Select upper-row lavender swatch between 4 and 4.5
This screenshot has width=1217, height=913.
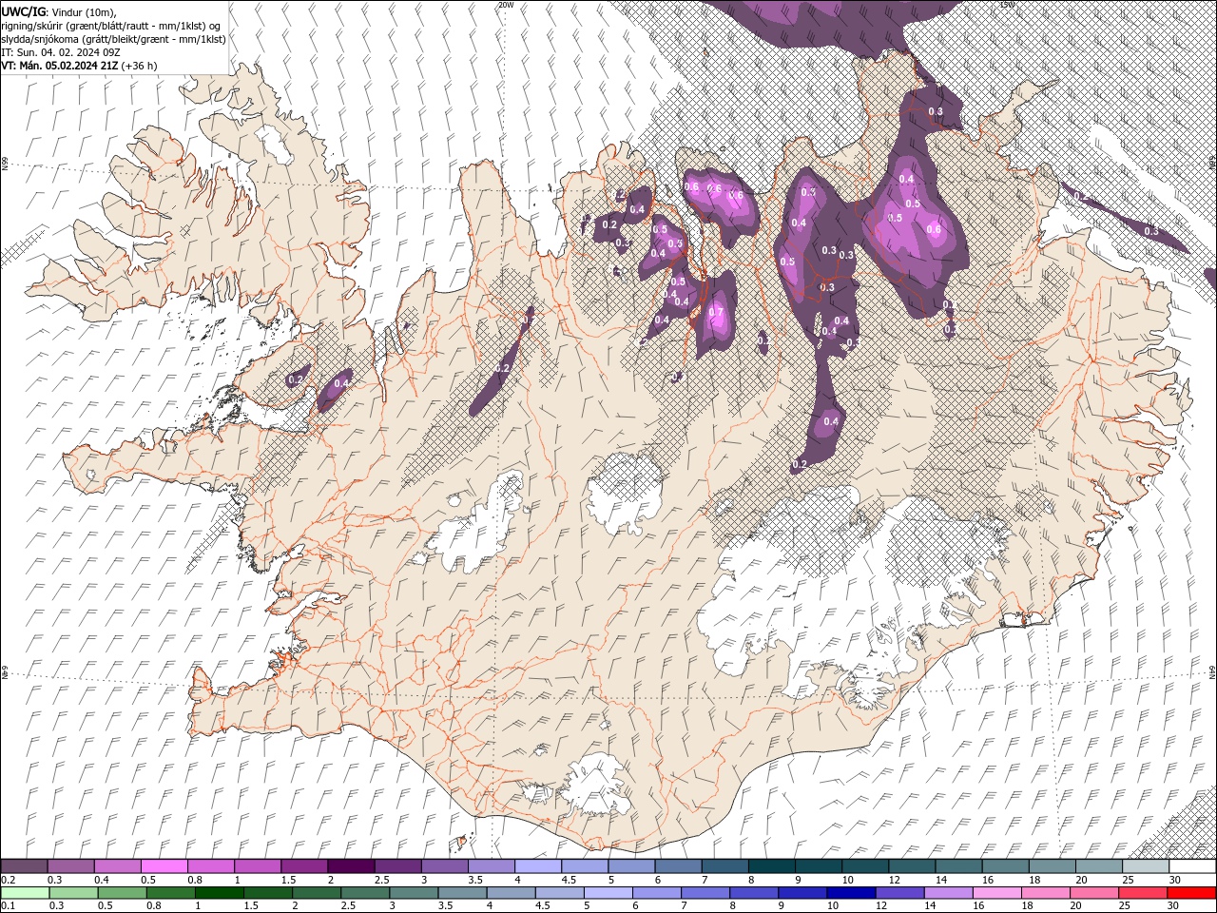click(538, 865)
